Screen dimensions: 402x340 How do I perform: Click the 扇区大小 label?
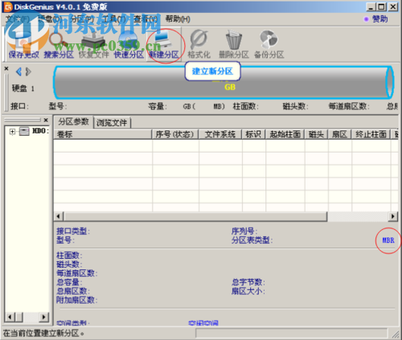[248, 291]
